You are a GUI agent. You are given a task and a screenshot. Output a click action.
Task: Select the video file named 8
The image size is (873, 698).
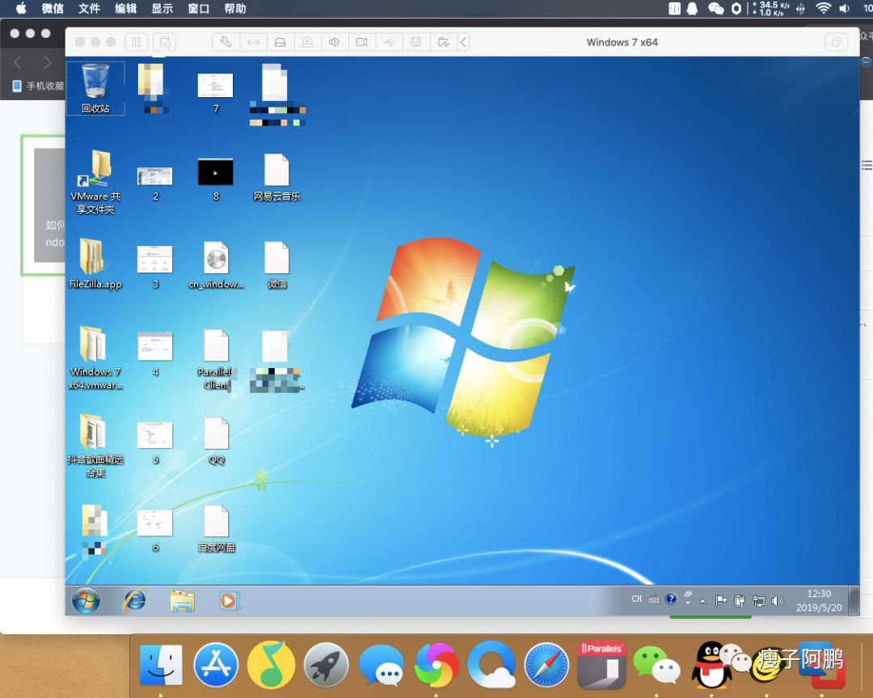(216, 180)
